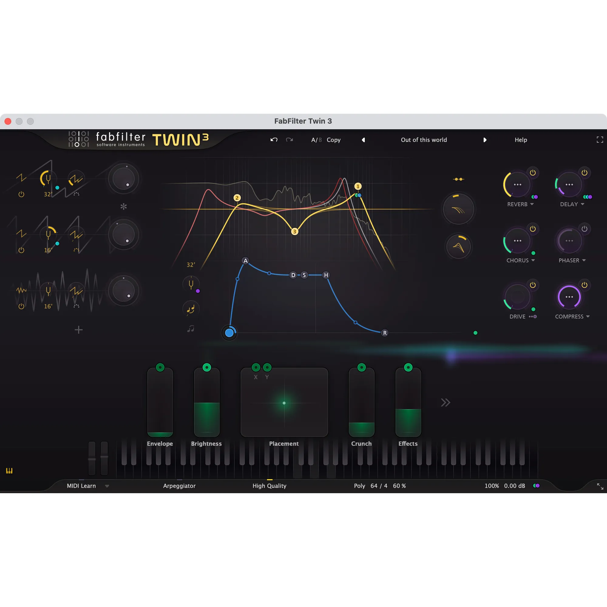
Task: Toggle the Reverb bypass power button
Action: [533, 172]
